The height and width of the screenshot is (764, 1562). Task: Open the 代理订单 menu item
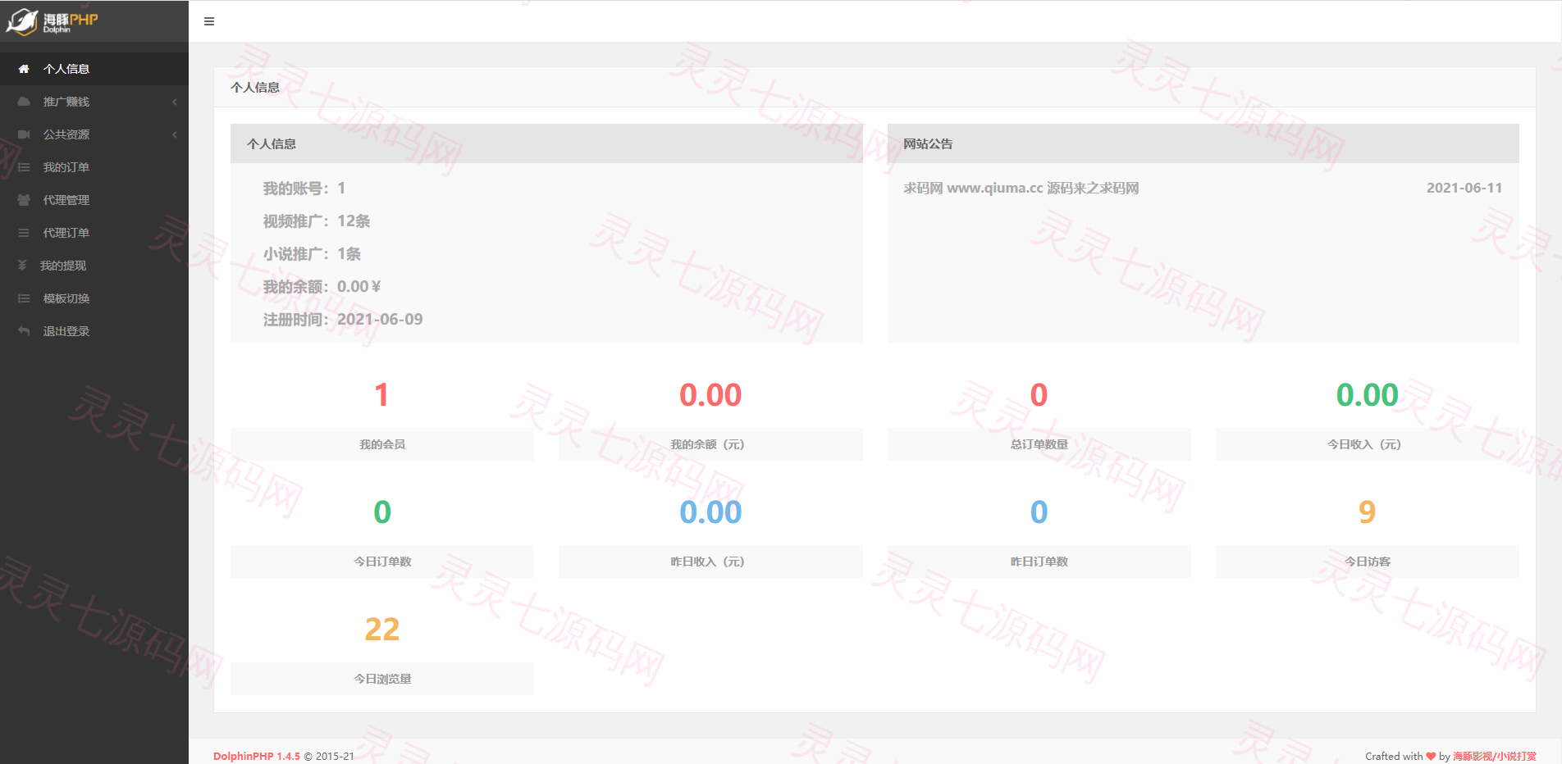(x=94, y=233)
